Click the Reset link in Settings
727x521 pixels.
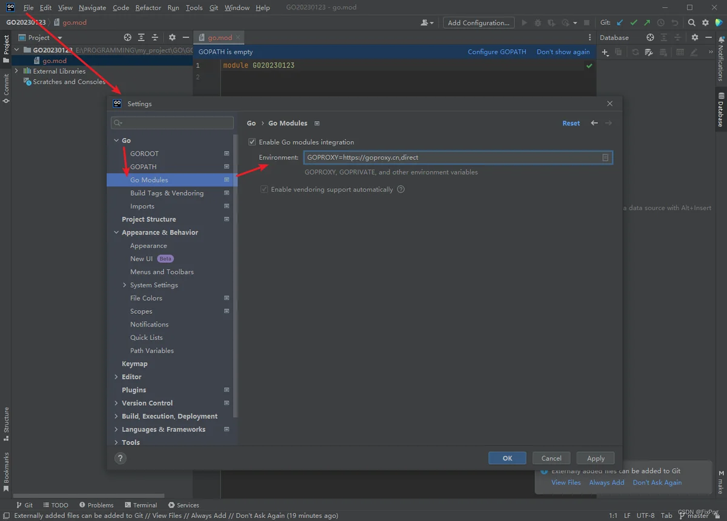(571, 123)
